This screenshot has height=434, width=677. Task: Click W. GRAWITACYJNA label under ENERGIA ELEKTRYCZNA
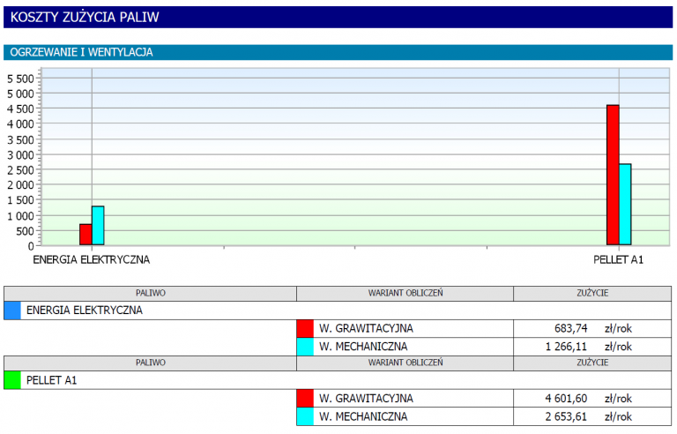click(x=366, y=328)
